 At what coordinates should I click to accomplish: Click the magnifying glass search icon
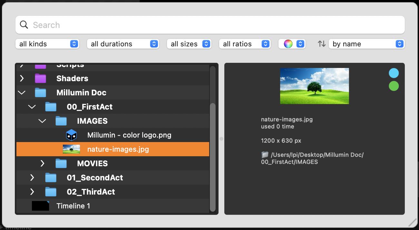pos(24,25)
